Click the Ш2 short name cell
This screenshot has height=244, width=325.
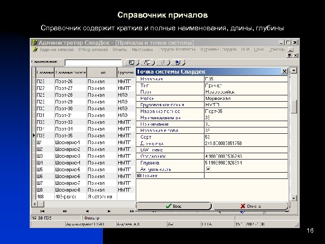click(45, 149)
